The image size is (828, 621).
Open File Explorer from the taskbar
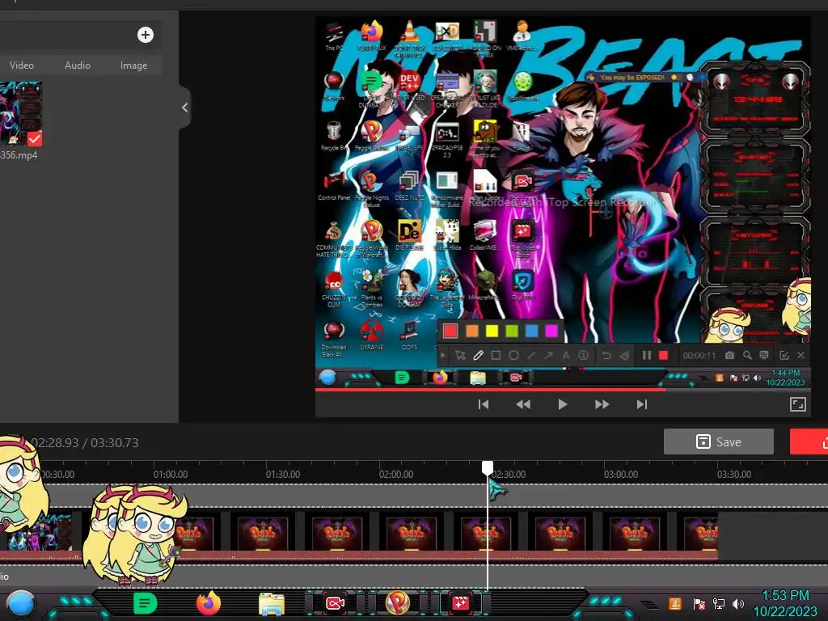(272, 604)
